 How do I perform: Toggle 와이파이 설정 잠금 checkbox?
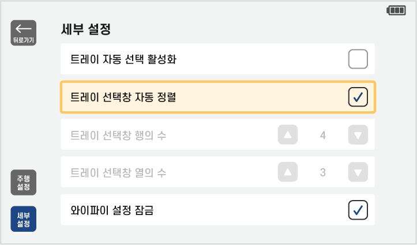click(358, 209)
